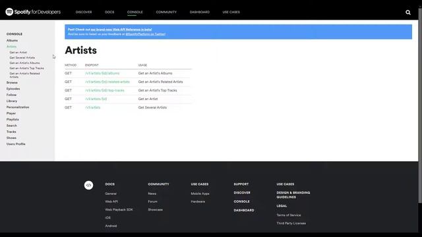Go to the Dashboard nav item
This screenshot has width=422, height=237.
click(200, 12)
